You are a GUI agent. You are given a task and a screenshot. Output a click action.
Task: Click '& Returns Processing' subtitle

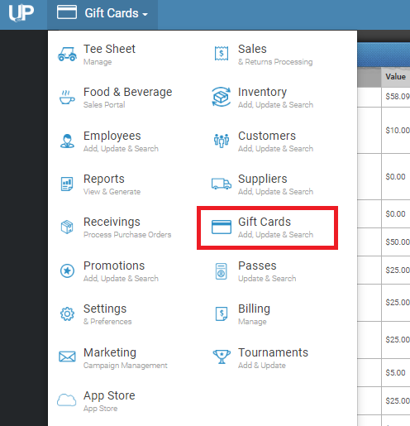[275, 62]
